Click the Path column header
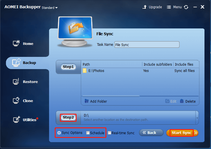 (x=86, y=65)
